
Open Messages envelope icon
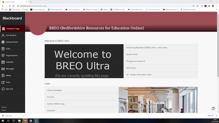coord(3,69)
